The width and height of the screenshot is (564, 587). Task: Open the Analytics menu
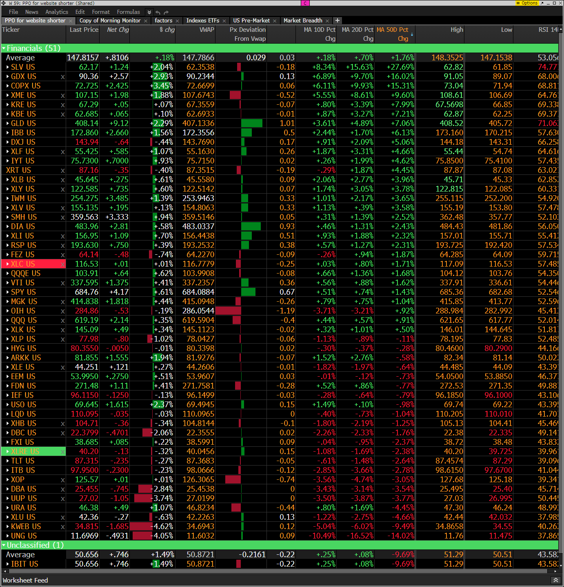pyautogui.click(x=57, y=12)
